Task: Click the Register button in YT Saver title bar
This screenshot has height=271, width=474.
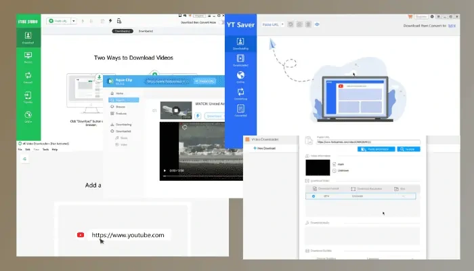Action: (x=421, y=16)
